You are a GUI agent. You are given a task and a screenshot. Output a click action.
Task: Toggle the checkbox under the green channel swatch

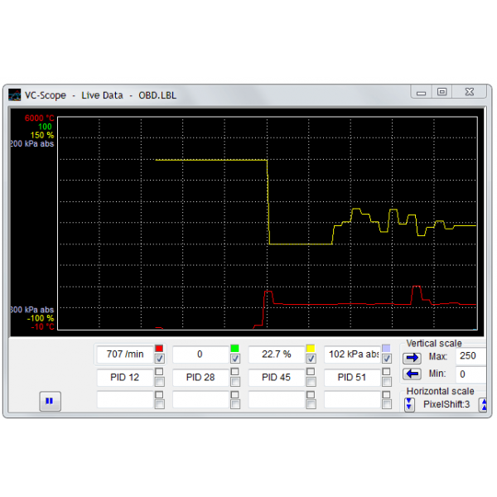pos(235,359)
